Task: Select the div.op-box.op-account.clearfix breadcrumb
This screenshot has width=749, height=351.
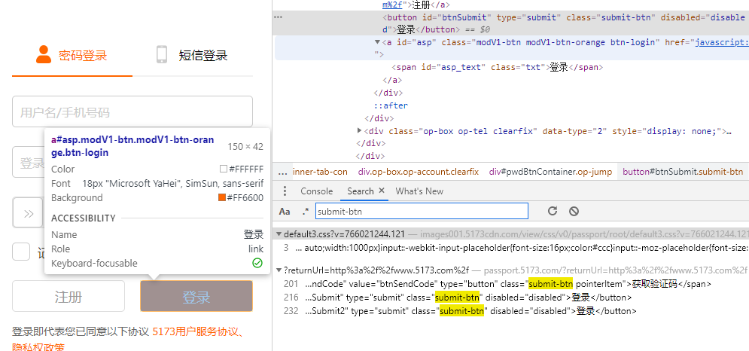Action: (418, 172)
